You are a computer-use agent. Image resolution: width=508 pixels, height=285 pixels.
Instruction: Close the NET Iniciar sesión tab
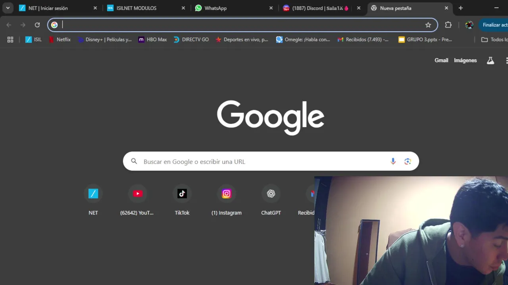tap(95, 8)
